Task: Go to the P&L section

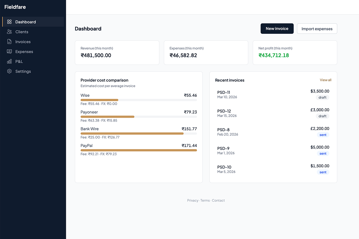Action: coord(19,61)
